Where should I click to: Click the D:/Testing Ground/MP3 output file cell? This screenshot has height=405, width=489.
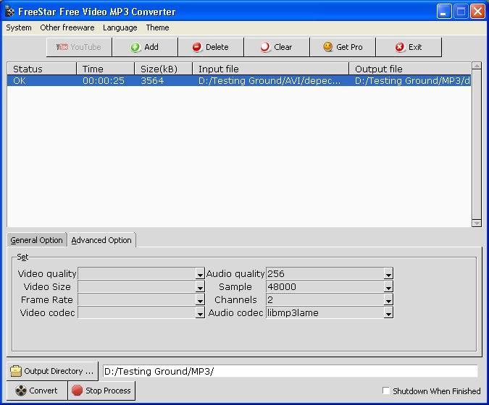pyautogui.click(x=410, y=81)
